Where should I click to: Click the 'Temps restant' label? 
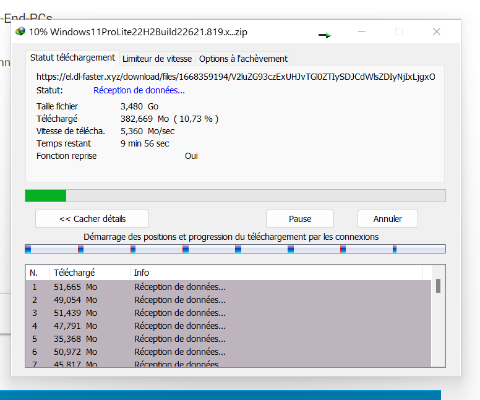[x=64, y=143]
